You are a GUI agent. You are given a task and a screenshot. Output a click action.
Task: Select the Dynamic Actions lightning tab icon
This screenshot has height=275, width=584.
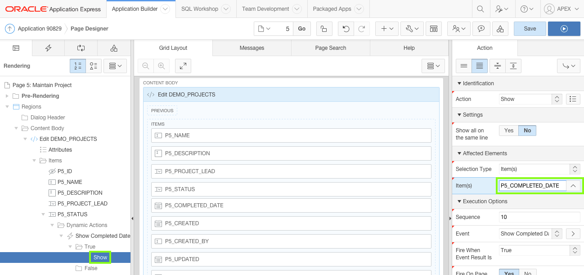click(x=48, y=48)
